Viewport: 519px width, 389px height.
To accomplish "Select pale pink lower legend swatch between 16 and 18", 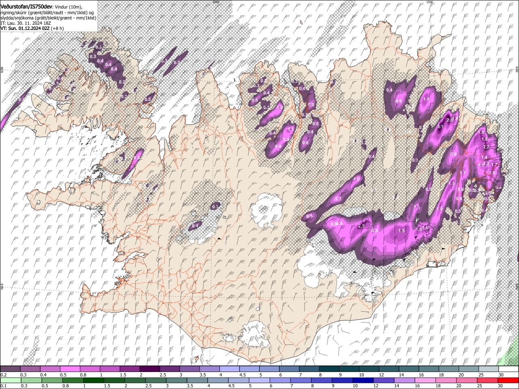I will click(x=425, y=380).
